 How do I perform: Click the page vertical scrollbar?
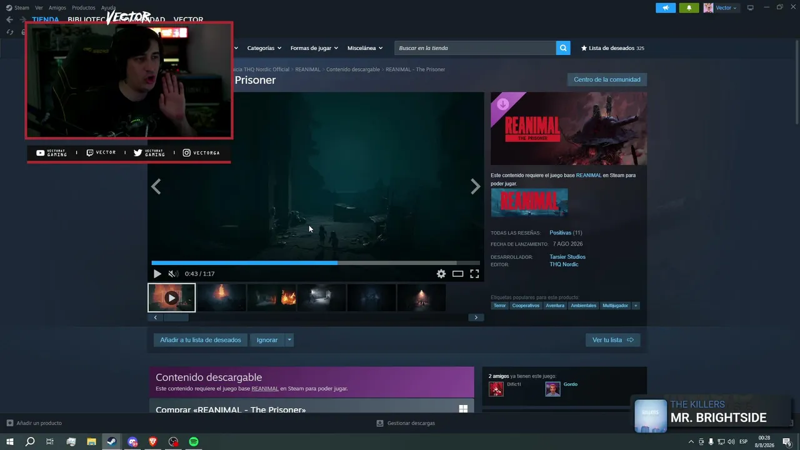[x=796, y=81]
